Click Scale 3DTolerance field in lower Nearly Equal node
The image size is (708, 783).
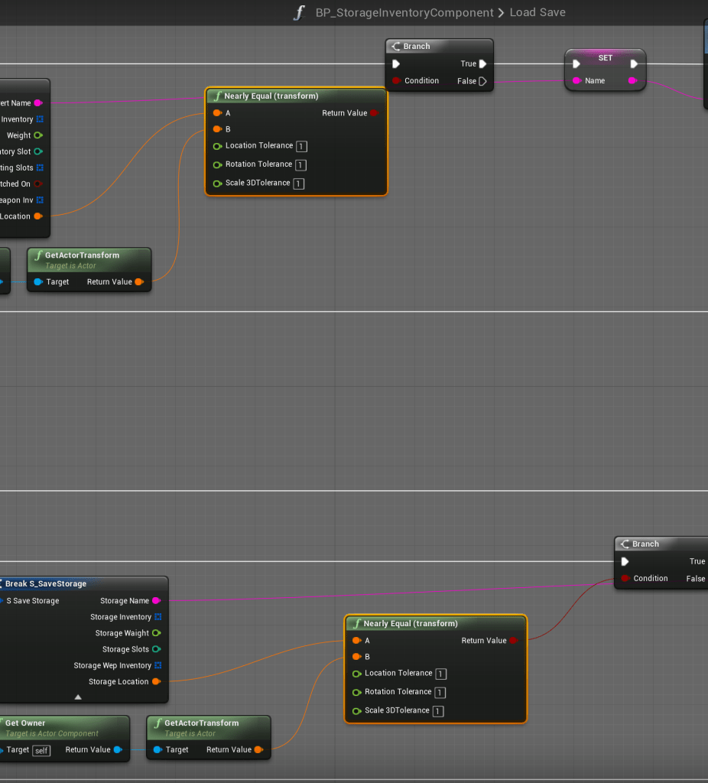pos(438,711)
